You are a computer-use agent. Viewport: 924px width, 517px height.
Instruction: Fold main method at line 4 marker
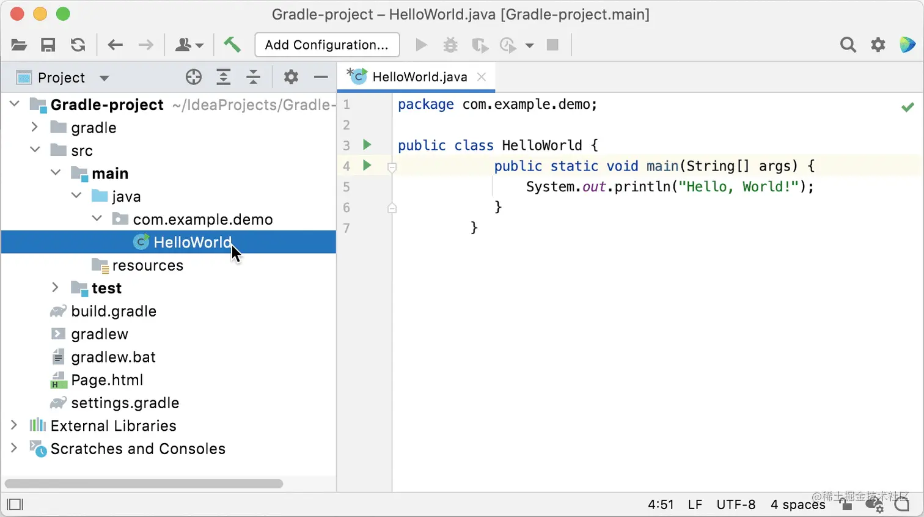point(392,167)
